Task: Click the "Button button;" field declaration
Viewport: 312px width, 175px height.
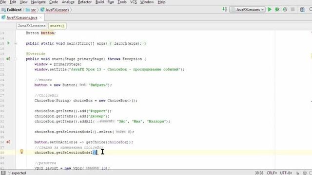Action: point(41,33)
